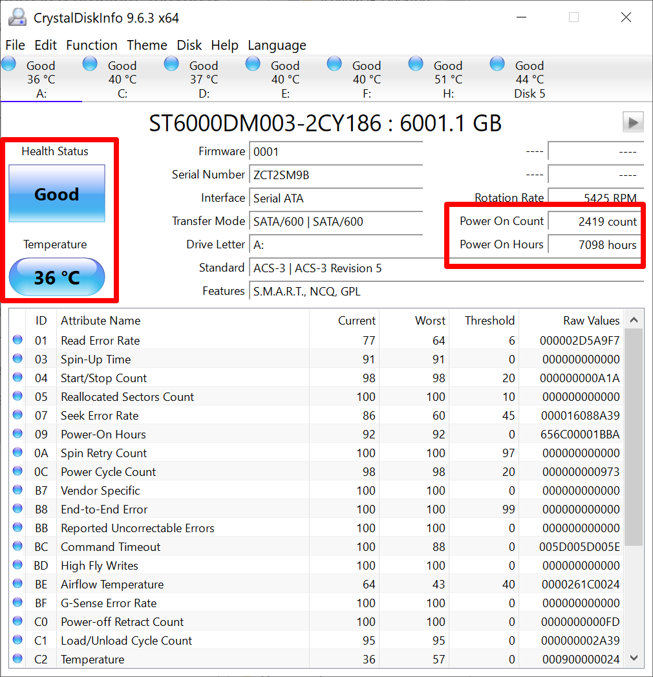
Task: Click status dot of Spin Retry Count row
Action: pyautogui.click(x=17, y=452)
